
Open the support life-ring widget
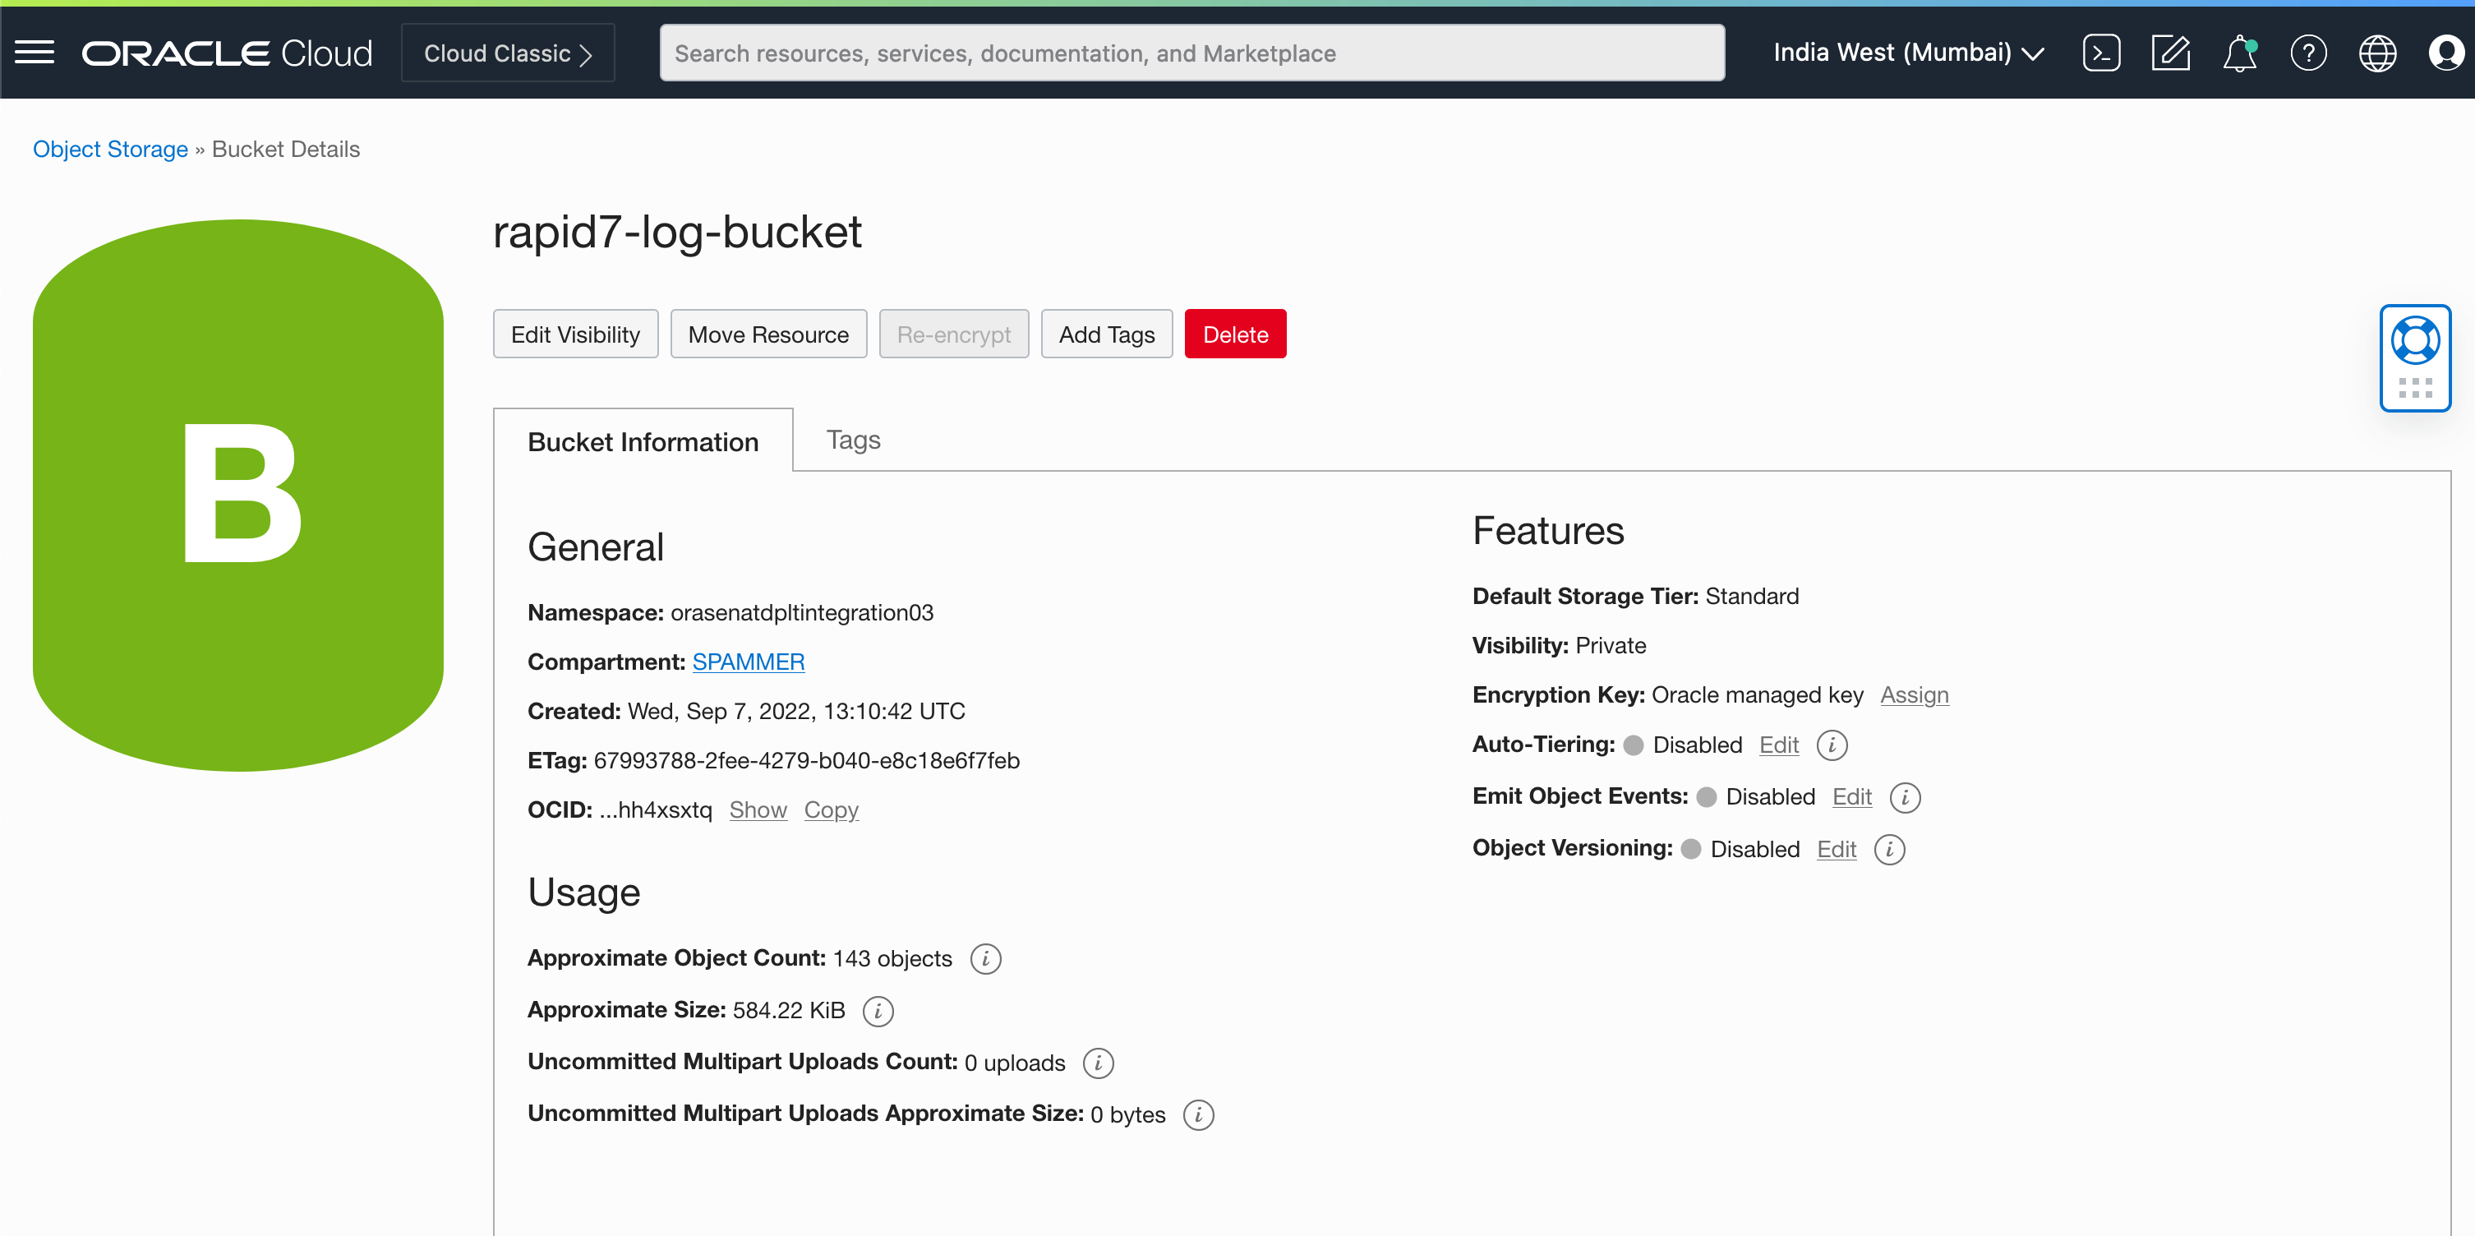tap(2416, 339)
